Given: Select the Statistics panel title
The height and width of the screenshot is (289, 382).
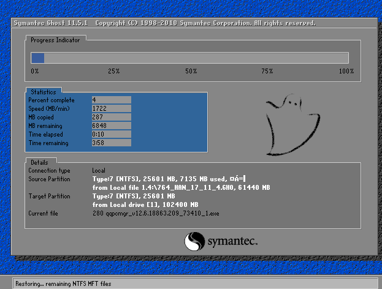Looking at the screenshot, I should pos(44,92).
